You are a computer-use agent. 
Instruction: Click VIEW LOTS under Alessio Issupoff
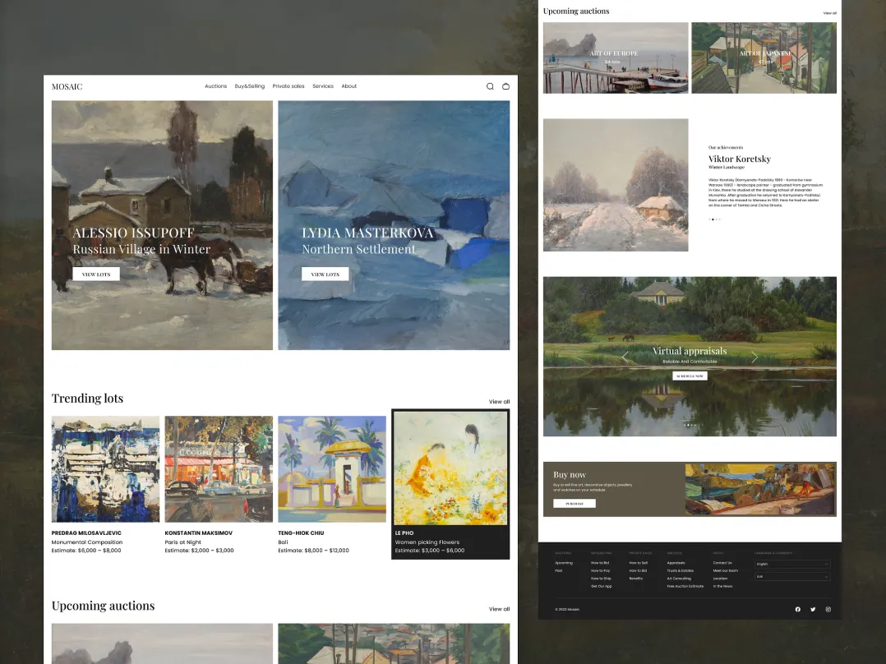coord(95,273)
